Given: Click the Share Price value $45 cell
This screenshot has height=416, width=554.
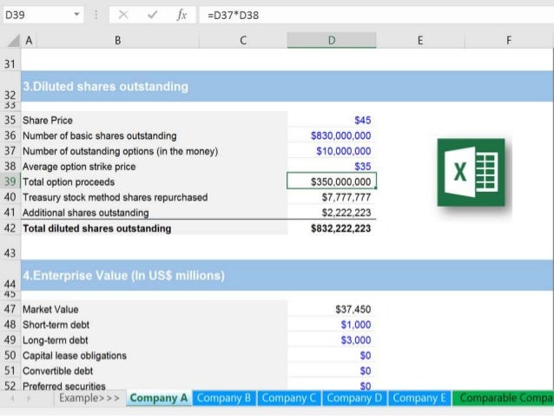Looking at the screenshot, I should pos(332,120).
